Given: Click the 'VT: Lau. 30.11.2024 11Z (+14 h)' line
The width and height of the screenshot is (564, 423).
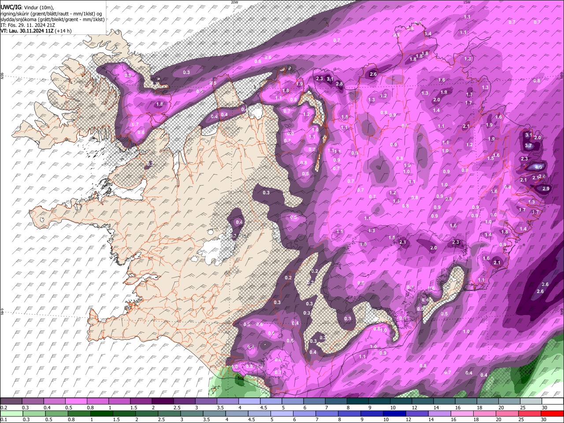Looking at the screenshot, I should [x=36, y=31].
